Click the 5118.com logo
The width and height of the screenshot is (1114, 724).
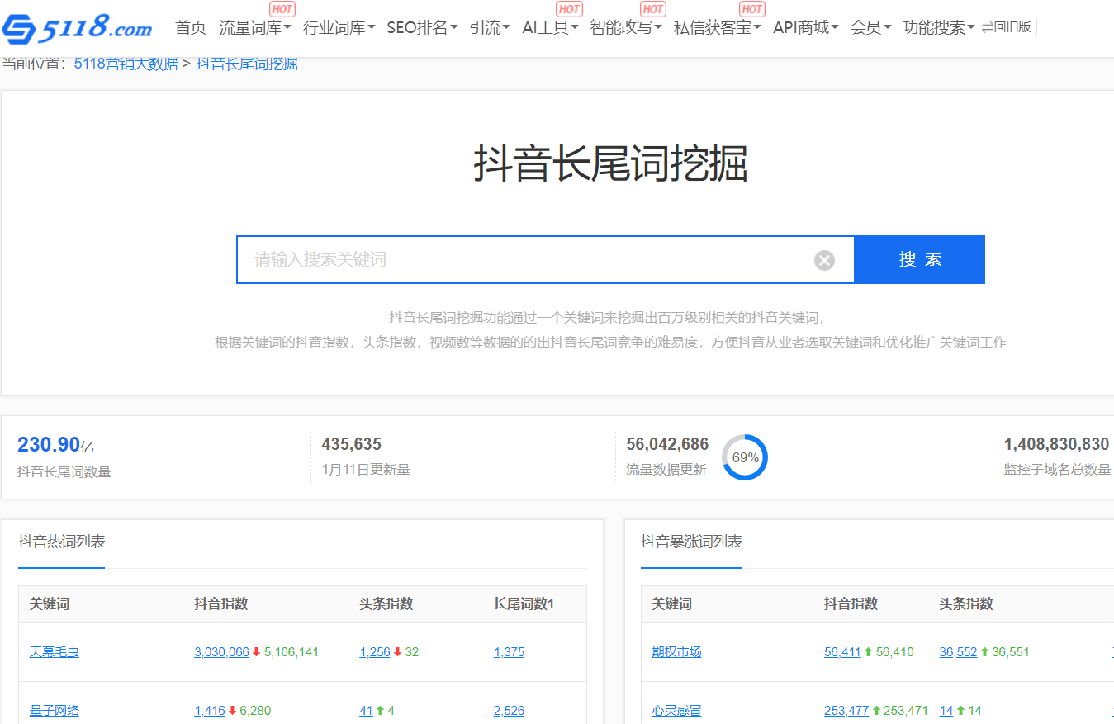77,28
